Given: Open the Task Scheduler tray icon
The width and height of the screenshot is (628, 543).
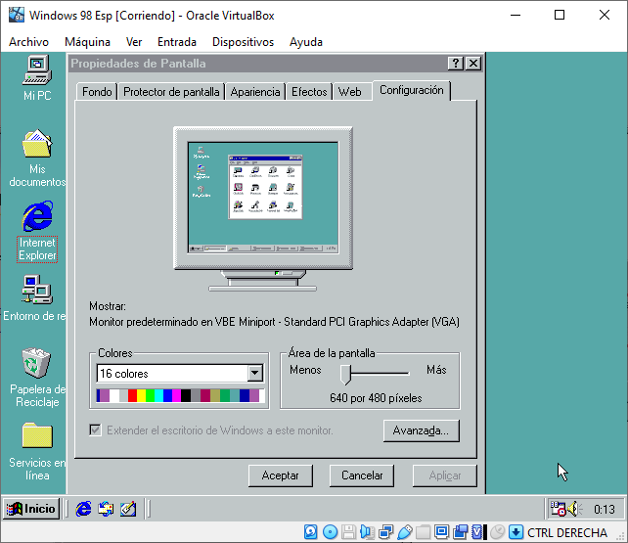Looking at the screenshot, I should [x=558, y=509].
